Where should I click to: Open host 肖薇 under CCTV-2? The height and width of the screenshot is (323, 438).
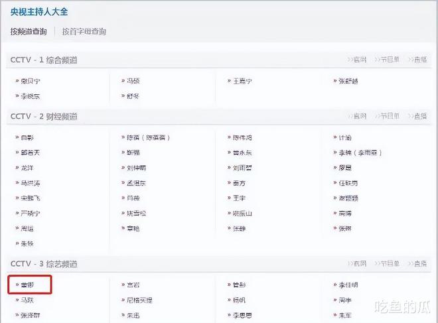click(x=133, y=198)
